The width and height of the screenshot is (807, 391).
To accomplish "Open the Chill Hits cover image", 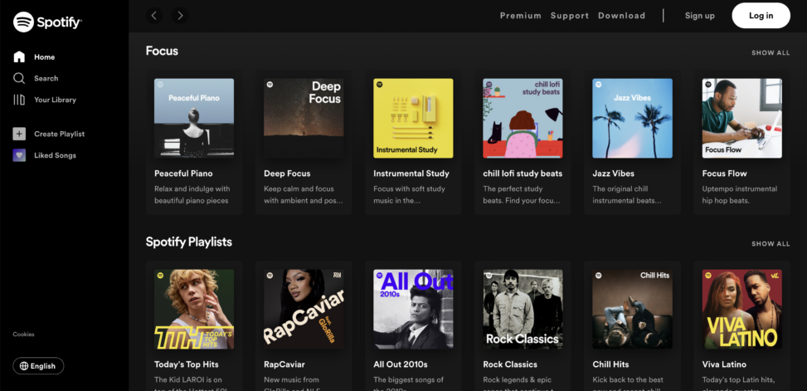I will point(633,309).
